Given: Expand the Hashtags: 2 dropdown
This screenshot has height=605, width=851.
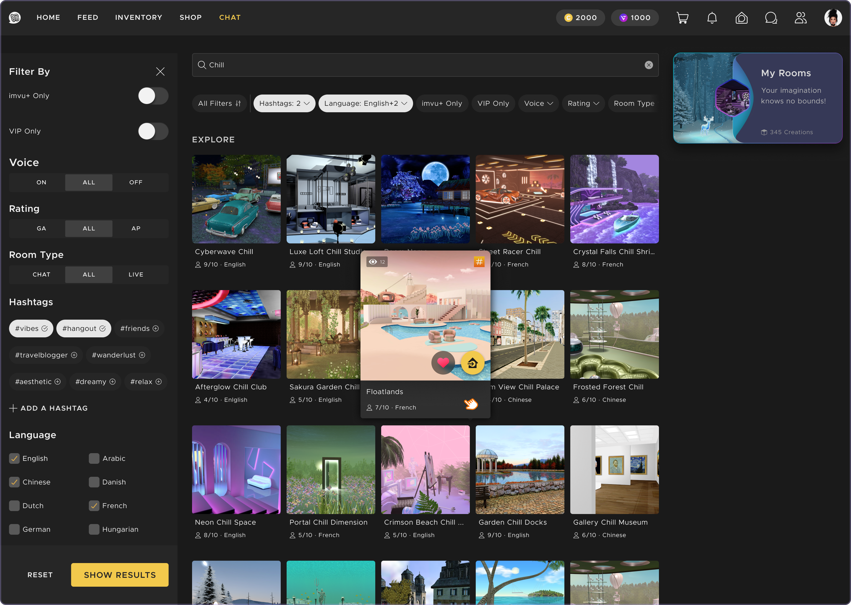Looking at the screenshot, I should click(284, 104).
